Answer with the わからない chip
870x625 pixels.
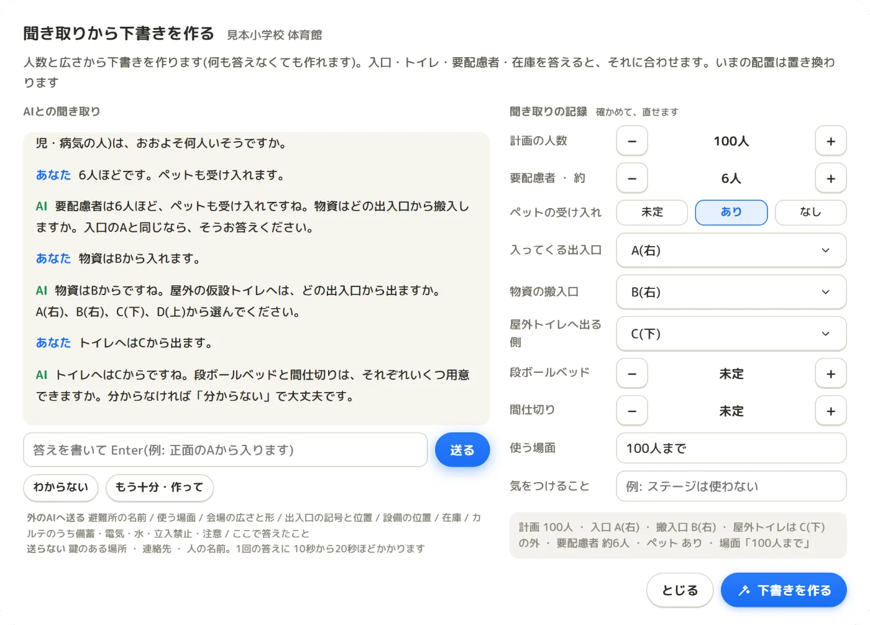(61, 487)
